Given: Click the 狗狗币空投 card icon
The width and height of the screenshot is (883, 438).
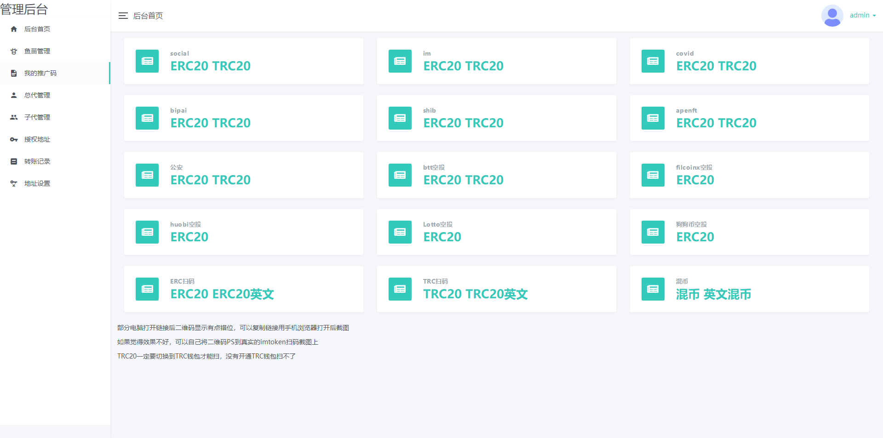Looking at the screenshot, I should (653, 232).
